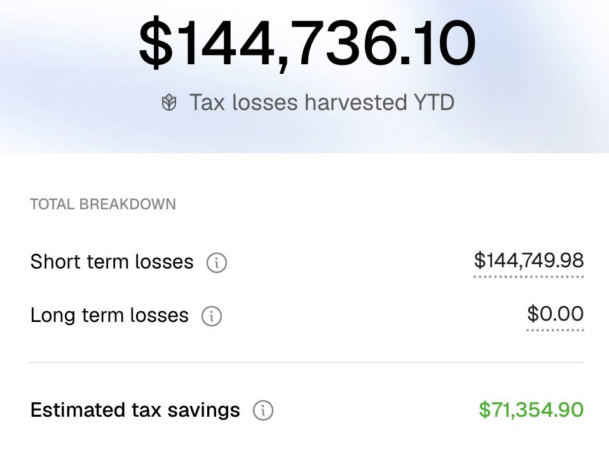609x453 pixels.
Task: Click the Long term losses label
Action: (109, 316)
